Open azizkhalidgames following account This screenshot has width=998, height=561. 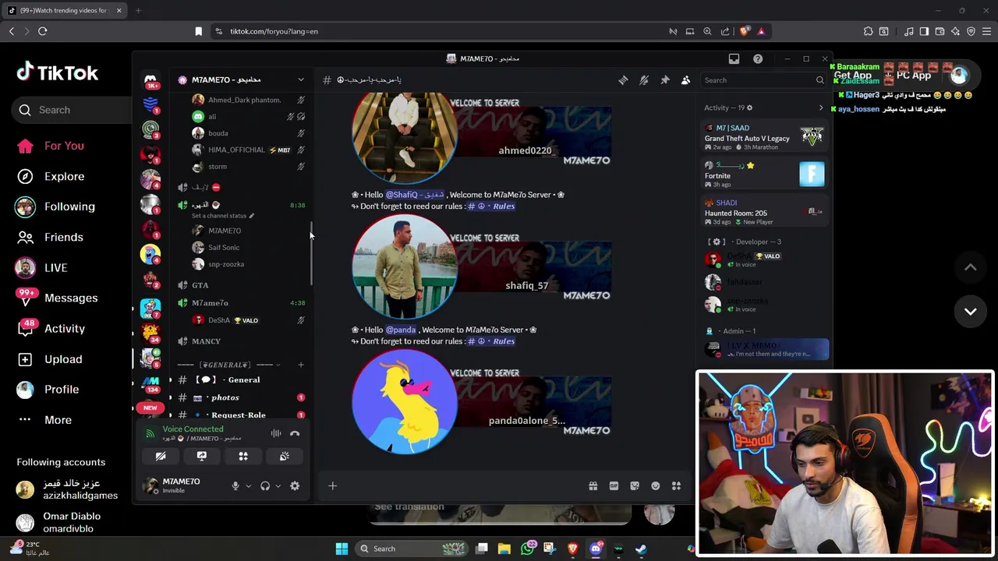[69, 489]
